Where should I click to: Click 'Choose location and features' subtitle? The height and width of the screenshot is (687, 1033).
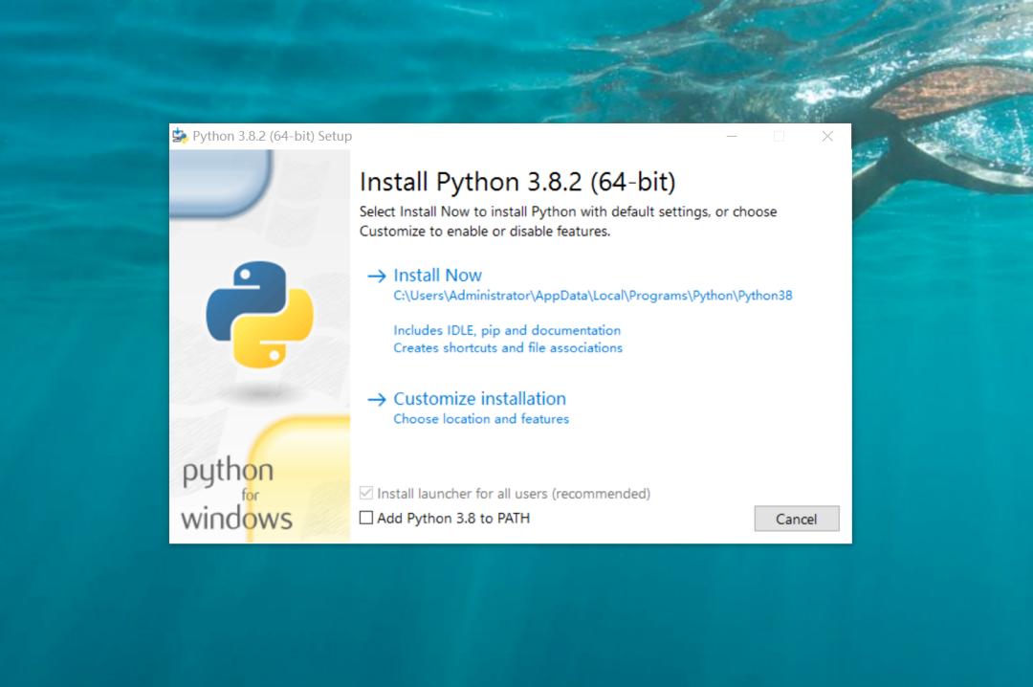[481, 419]
